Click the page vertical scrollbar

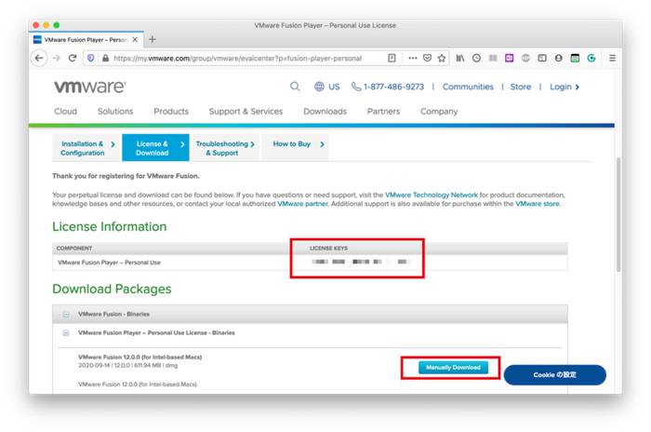pos(618,214)
